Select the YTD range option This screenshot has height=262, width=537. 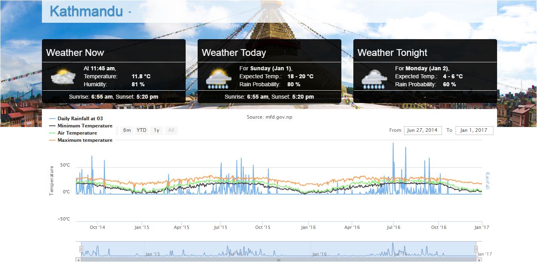pos(141,130)
